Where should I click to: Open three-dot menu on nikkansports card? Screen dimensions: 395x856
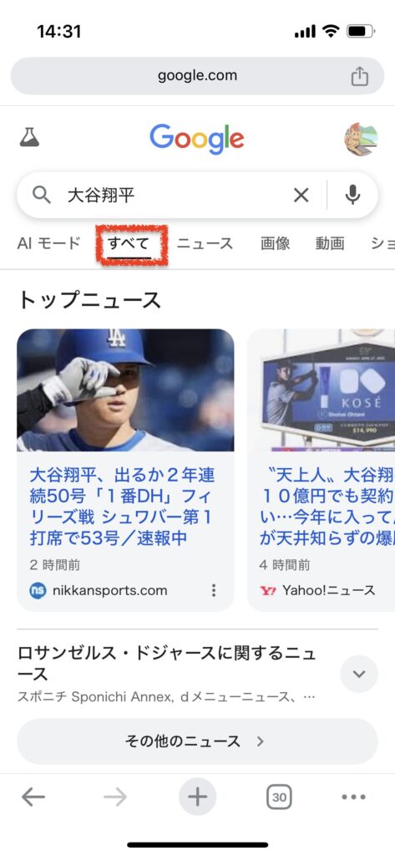pyautogui.click(x=214, y=590)
